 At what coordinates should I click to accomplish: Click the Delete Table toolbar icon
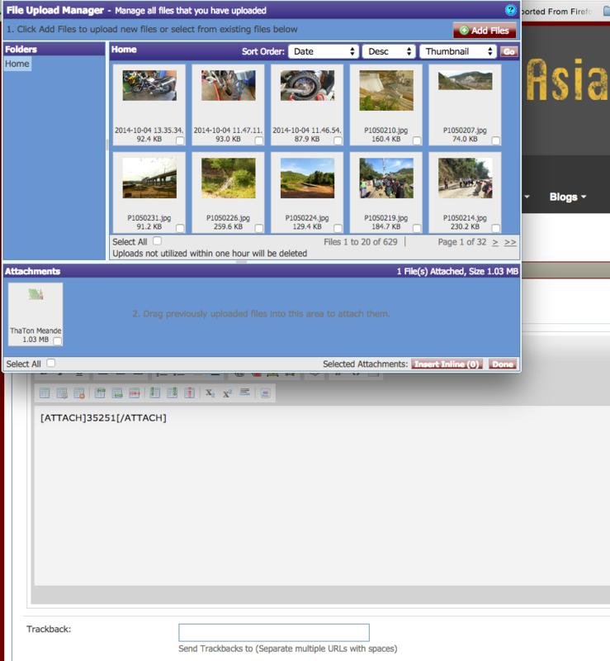[79, 393]
